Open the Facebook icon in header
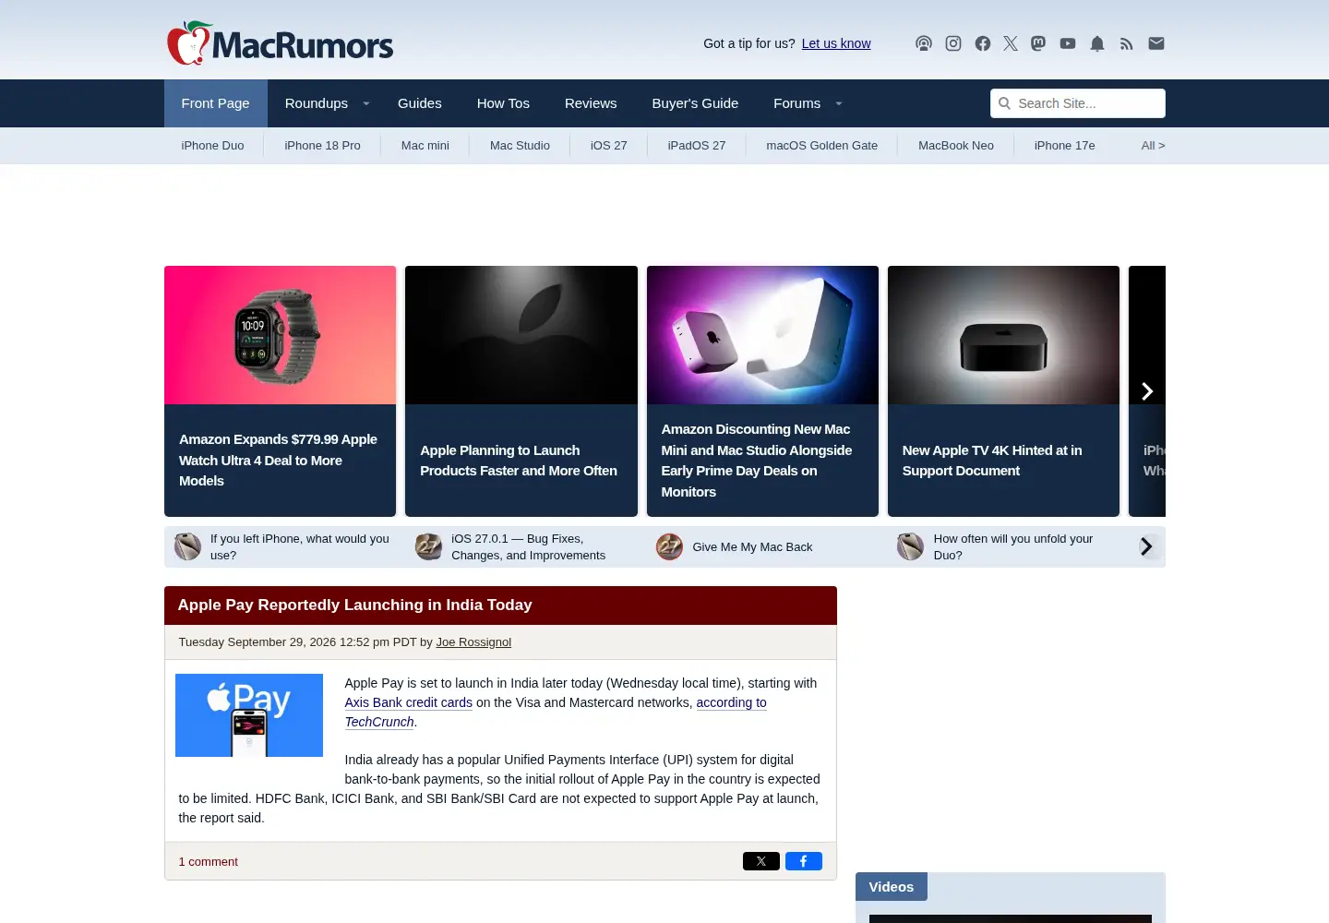The image size is (1329, 923). coord(983,43)
